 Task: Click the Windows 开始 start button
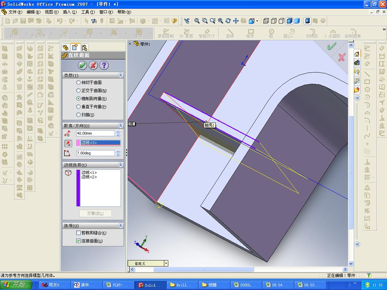click(x=16, y=285)
